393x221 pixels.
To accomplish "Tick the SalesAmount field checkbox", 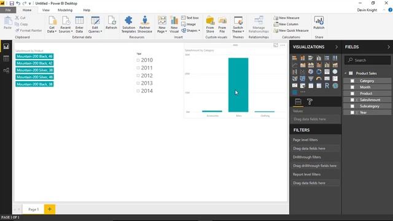I will (x=352, y=99).
